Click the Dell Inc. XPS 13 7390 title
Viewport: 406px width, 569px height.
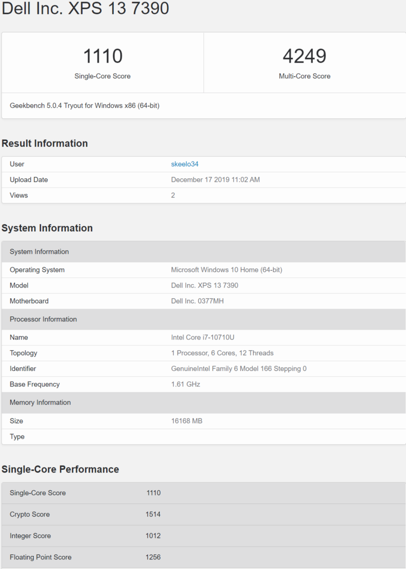tap(87, 7)
